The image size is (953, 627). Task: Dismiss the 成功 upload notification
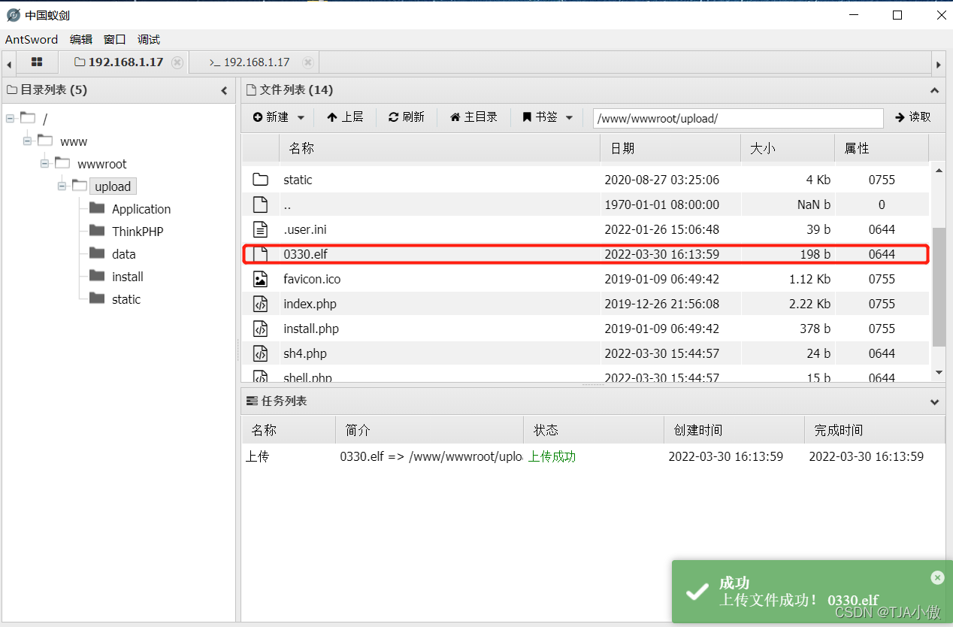pyautogui.click(x=937, y=577)
